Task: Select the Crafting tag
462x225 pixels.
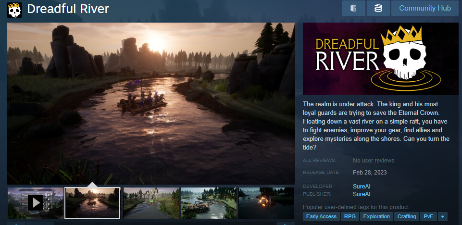Action: (x=407, y=216)
